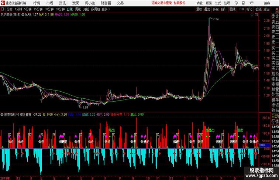Image resolution: width=279 pixels, height=180 pixels.
Task: Click the 证券交易未登录 login link
Action: (x=162, y=3)
